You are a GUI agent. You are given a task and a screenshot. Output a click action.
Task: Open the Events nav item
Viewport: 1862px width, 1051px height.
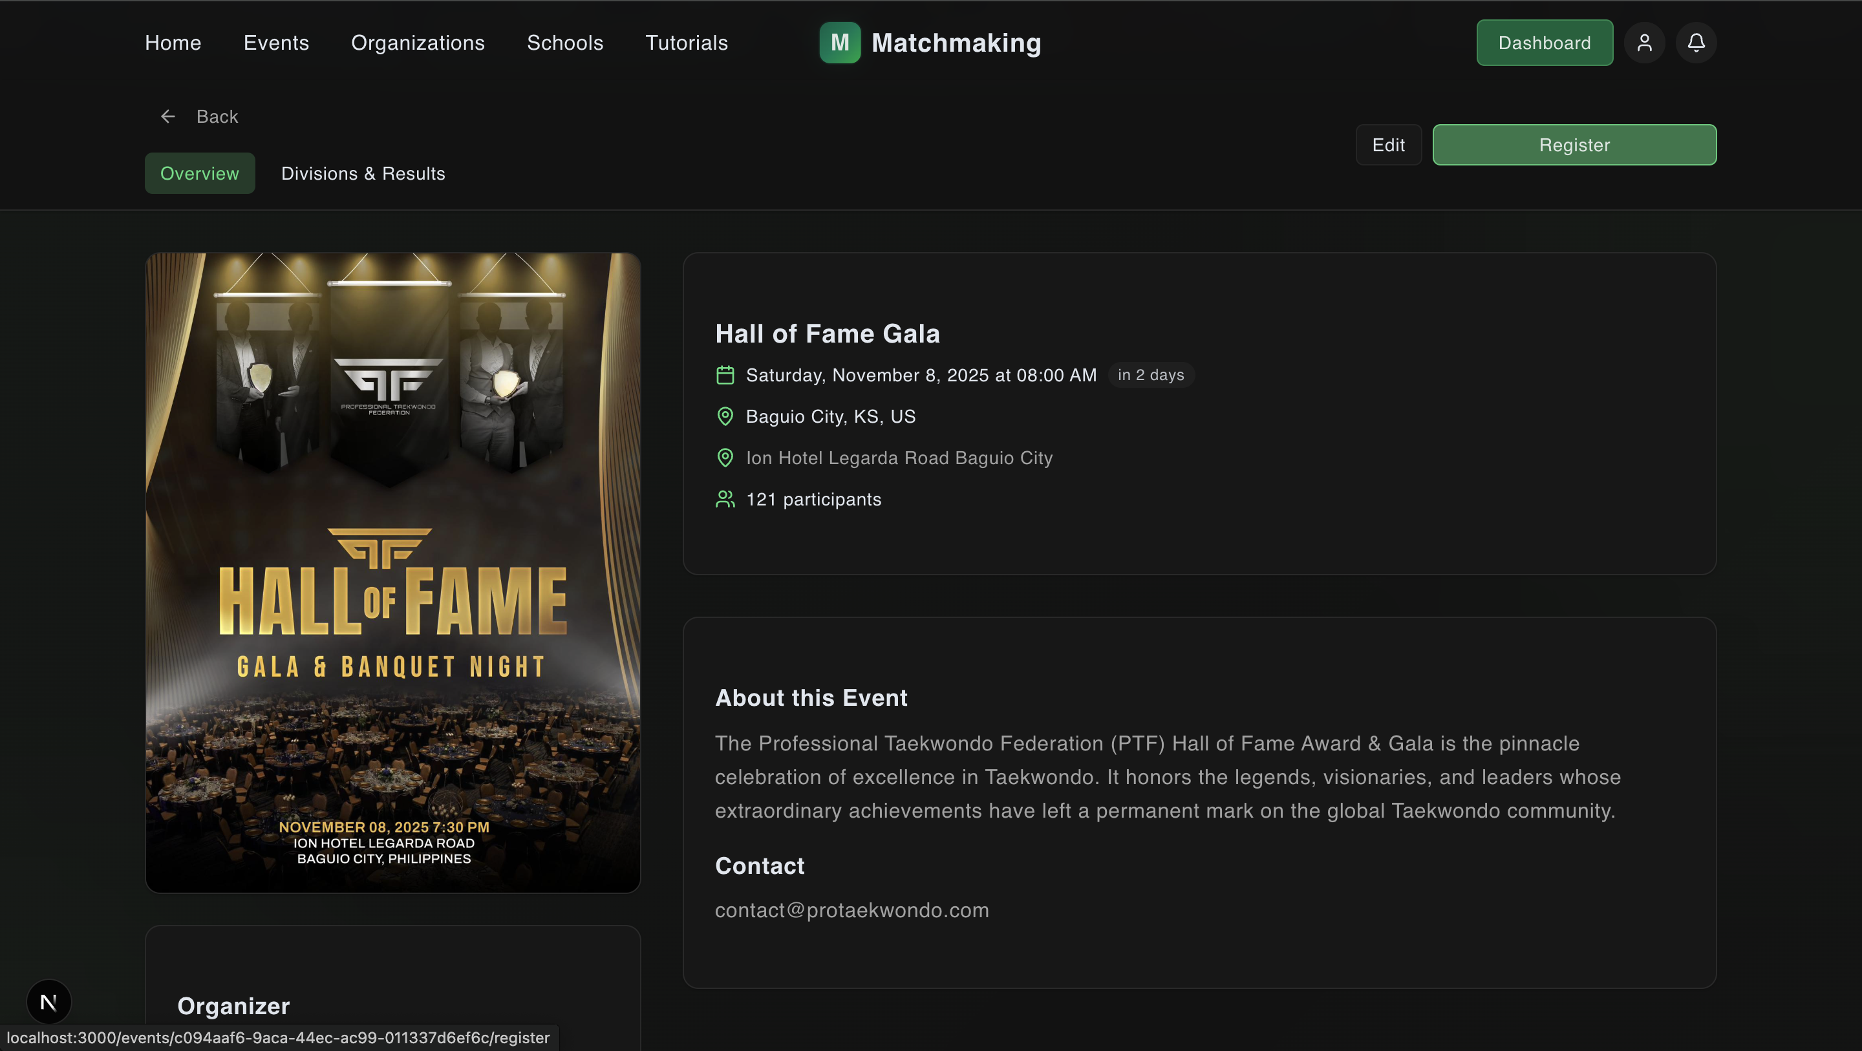coord(276,43)
